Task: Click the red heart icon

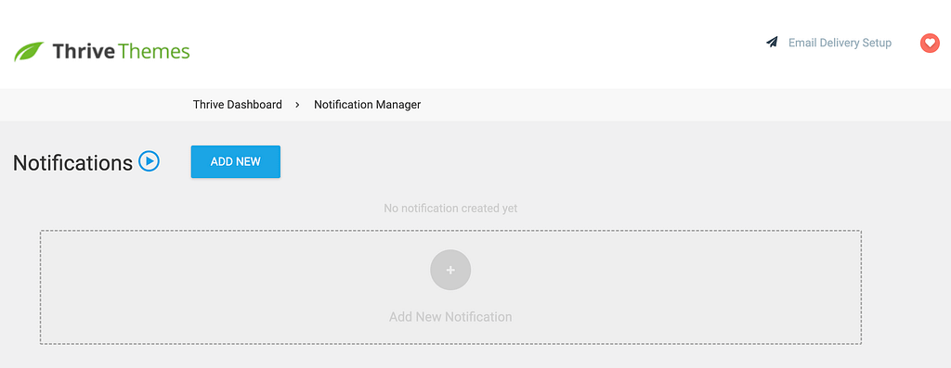Action: coord(929,43)
